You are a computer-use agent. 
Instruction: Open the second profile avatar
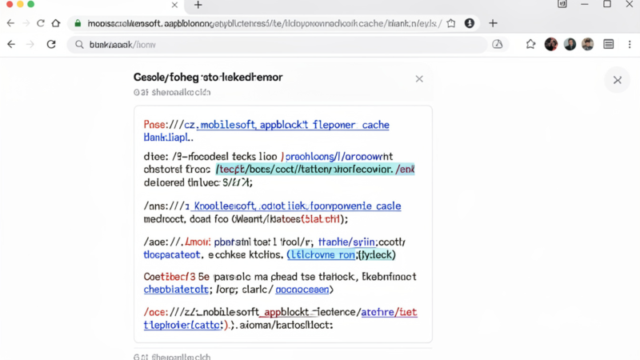(570, 44)
